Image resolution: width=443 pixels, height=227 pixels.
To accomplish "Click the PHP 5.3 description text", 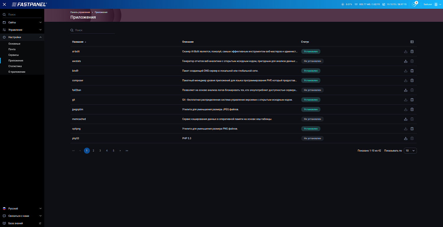I will [187, 138].
